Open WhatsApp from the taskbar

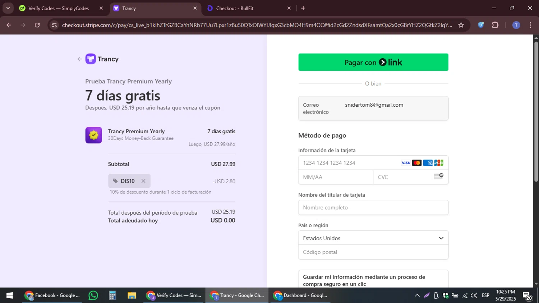click(93, 295)
